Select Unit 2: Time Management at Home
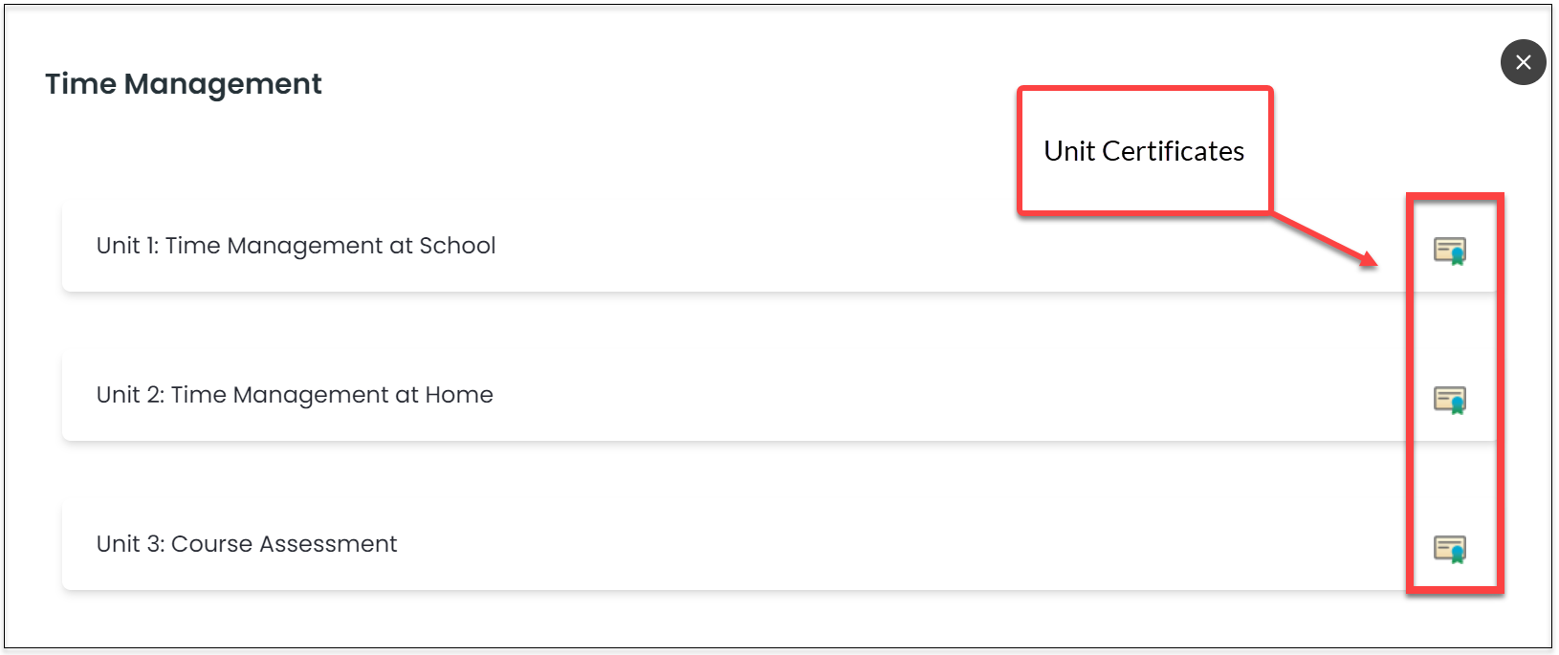This screenshot has height=655, width=1559. [779, 395]
